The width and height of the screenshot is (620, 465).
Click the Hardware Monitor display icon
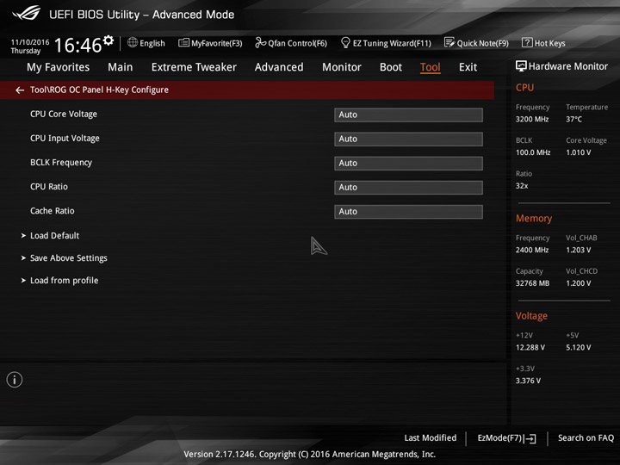(521, 66)
